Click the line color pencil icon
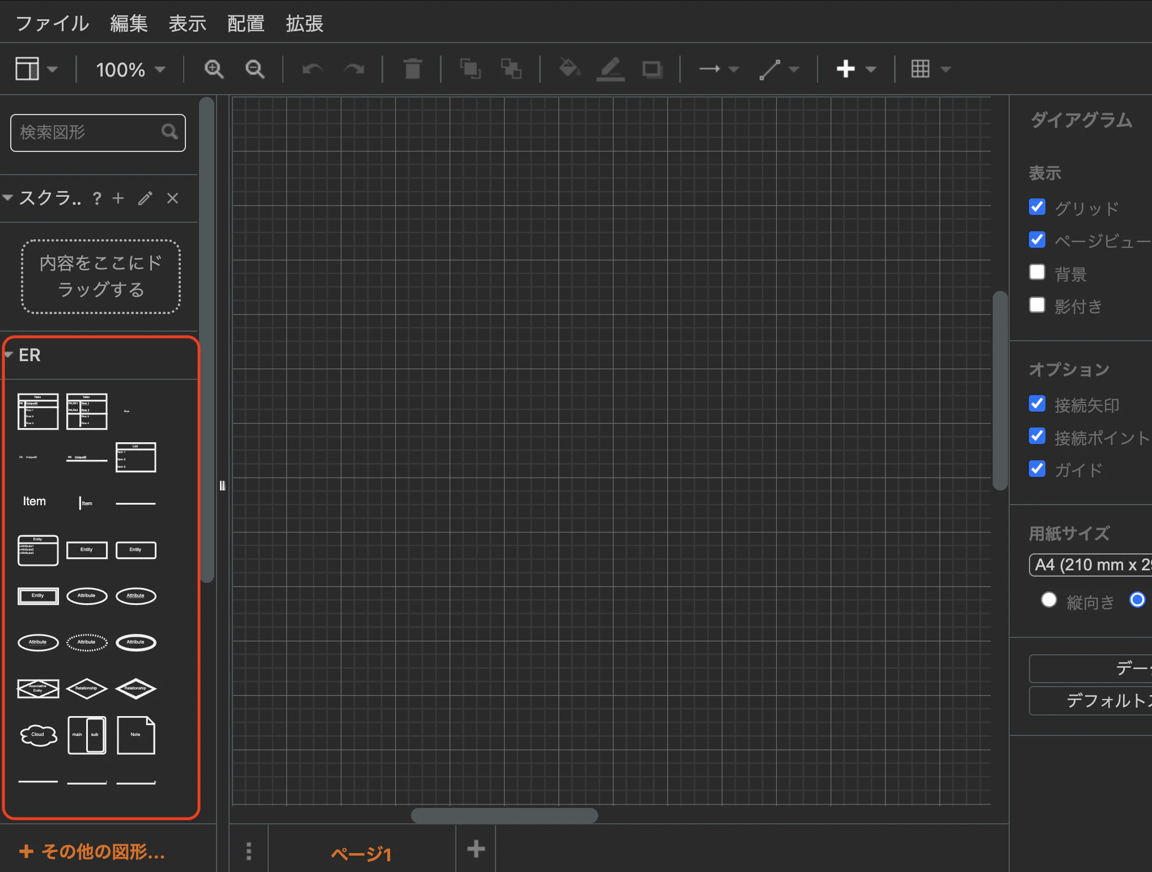The image size is (1152, 872). click(x=610, y=69)
